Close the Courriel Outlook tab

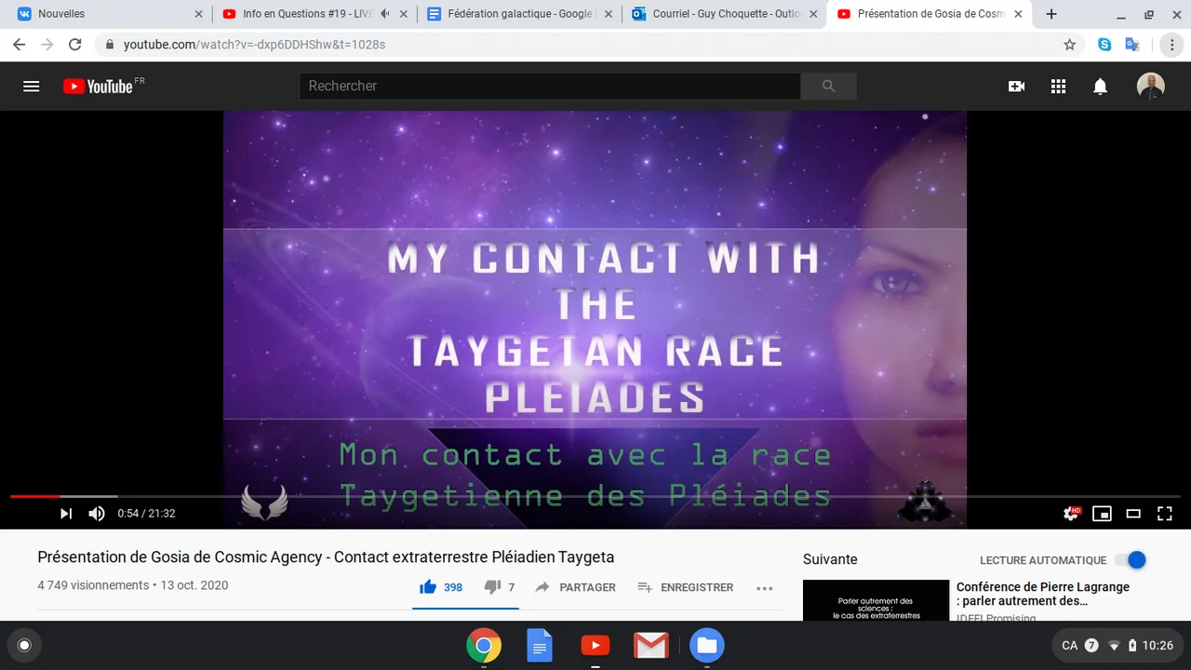813,14
